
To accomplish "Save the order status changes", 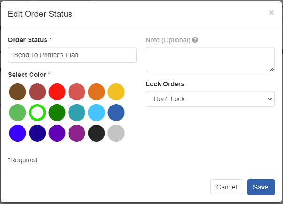I will coord(261,187).
